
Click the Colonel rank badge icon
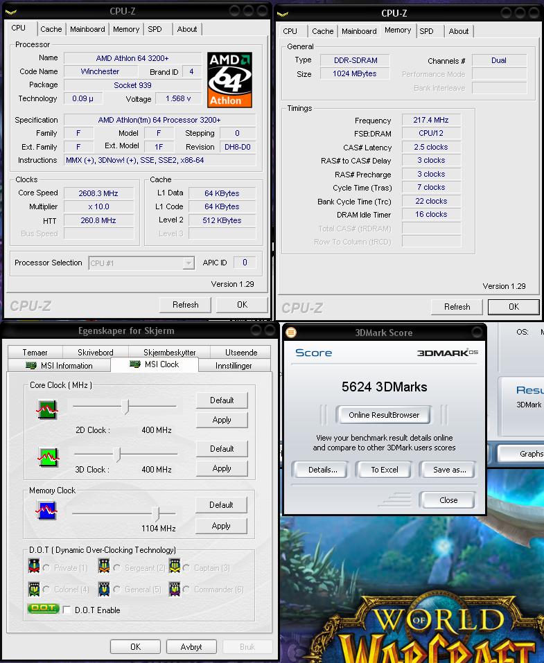pyautogui.click(x=34, y=589)
